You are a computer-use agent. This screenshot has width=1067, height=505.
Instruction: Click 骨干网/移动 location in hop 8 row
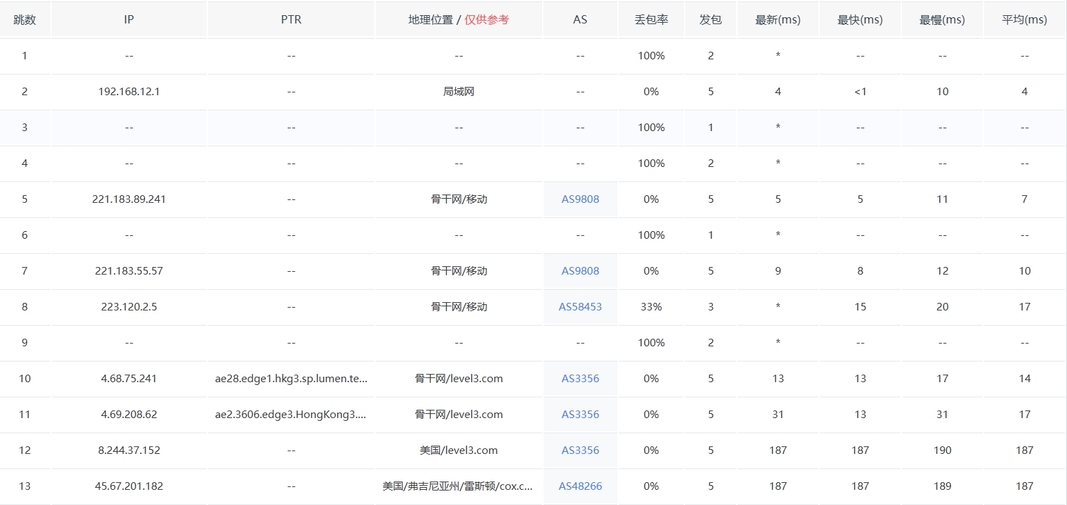tap(459, 307)
